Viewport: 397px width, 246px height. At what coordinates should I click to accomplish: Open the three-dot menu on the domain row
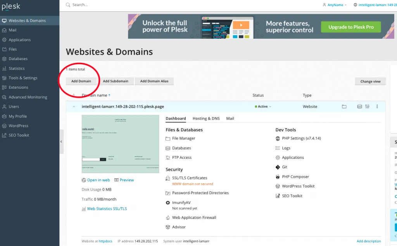[377, 106]
